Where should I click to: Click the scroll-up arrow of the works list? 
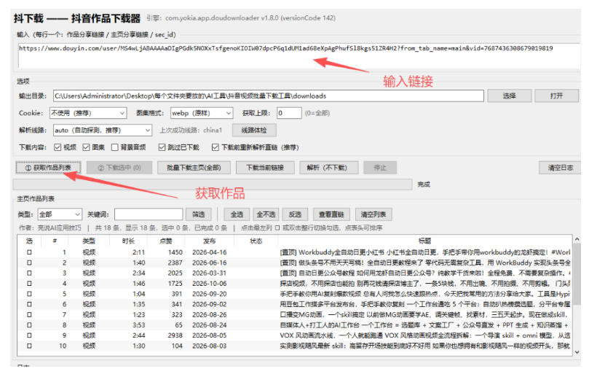[x=577, y=239]
